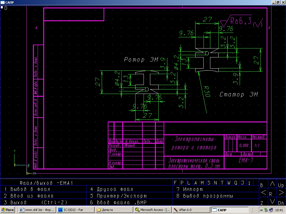286x214 pixels.
Task: Open the Пуск start menu
Action: 8,210
